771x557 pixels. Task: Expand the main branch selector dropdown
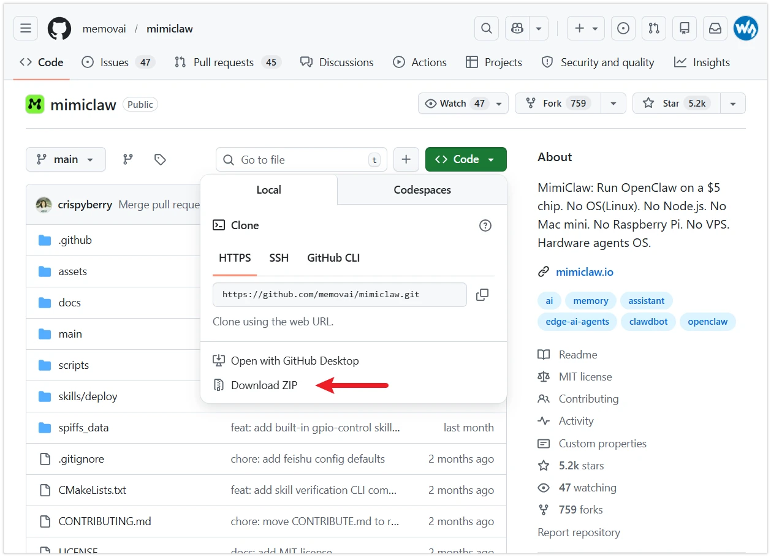66,159
